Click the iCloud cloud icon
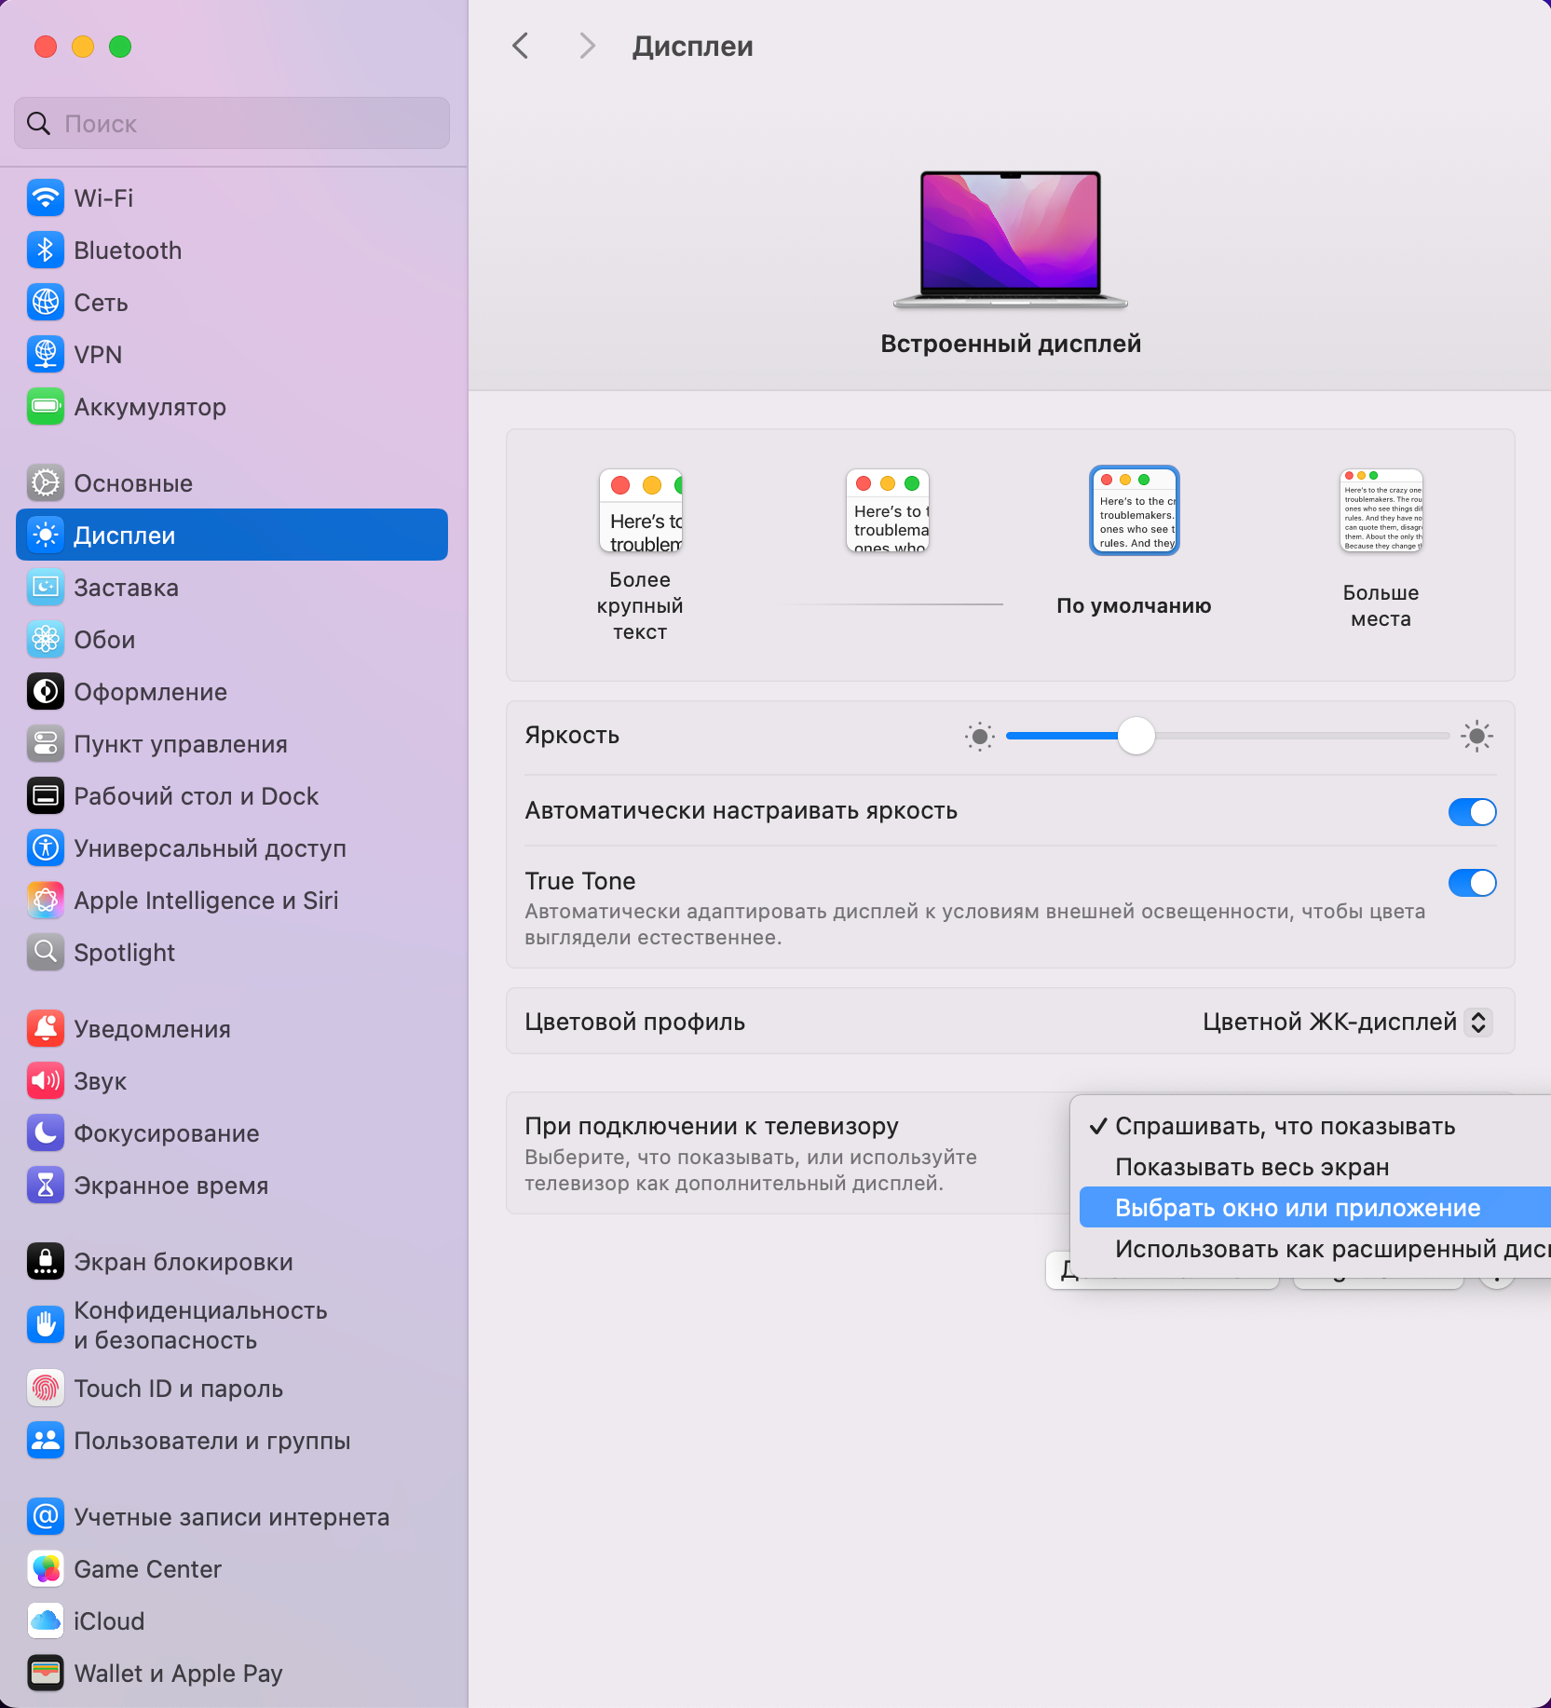1551x1708 pixels. (45, 1621)
